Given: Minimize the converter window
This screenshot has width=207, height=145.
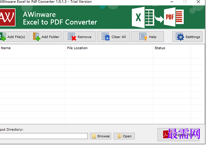Looking at the screenshot, I should [172, 2].
